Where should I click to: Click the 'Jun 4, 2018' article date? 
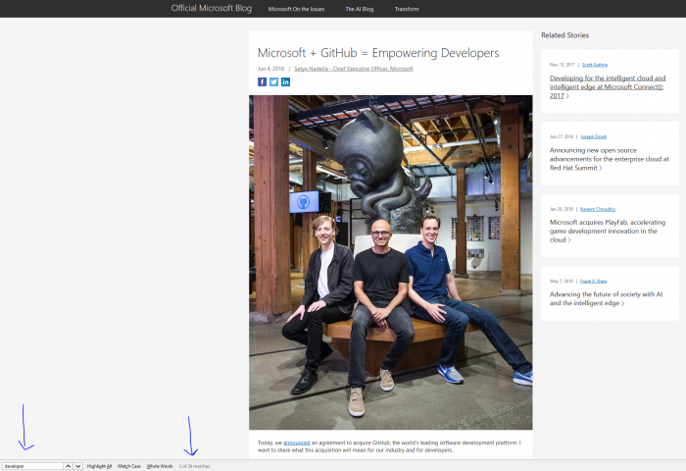(270, 69)
